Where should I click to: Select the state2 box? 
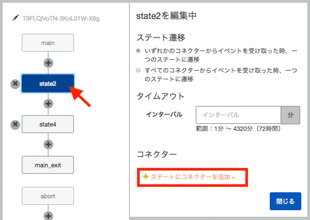[48, 83]
